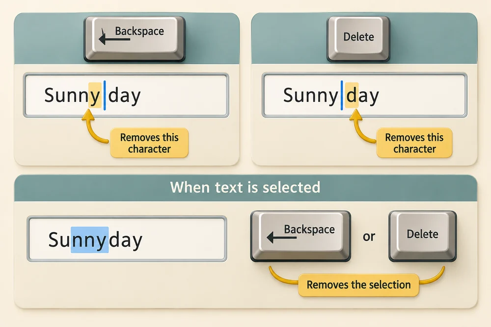Click the Backspace key in the top-left panel

135,39
